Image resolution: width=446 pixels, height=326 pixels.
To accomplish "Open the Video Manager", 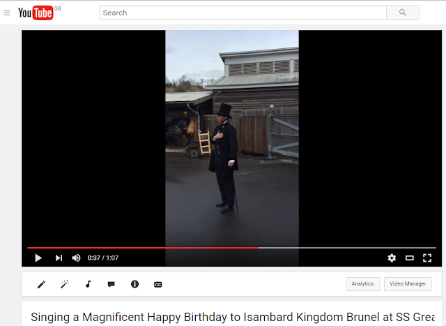I will pos(408,284).
